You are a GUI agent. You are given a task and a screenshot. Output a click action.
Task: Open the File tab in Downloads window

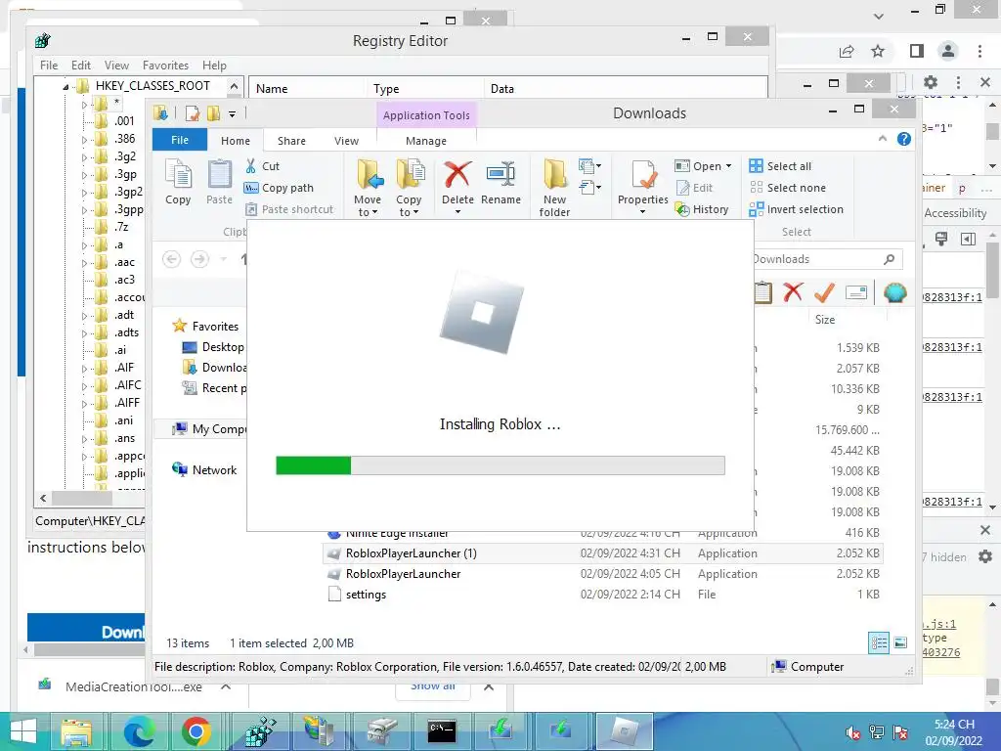pos(180,140)
